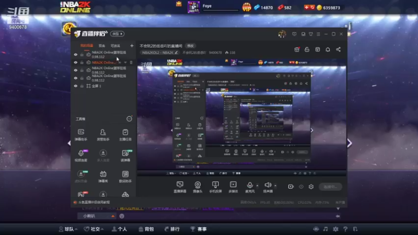
Task: Open 个人 in the game menu
Action: [120, 229]
